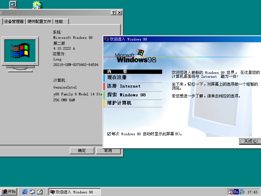Click the 关闭(C) button in the welcome window

coord(250,141)
